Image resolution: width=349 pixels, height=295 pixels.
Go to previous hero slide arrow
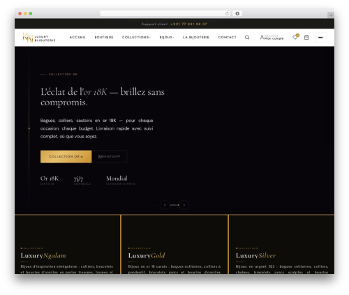tap(165, 205)
